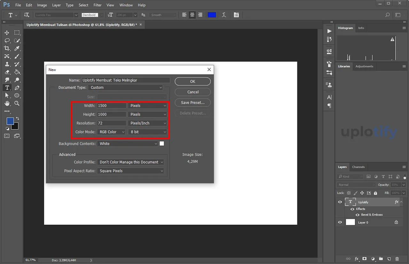Viewport: 409px width, 264px height.
Task: Hide the Layer 0 layer
Action: click(340, 222)
